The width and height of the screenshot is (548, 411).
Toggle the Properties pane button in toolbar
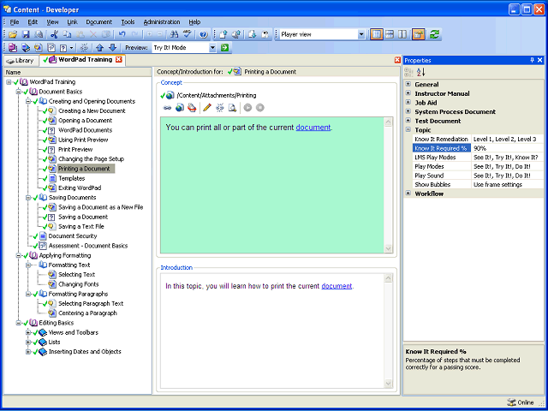tap(418, 34)
